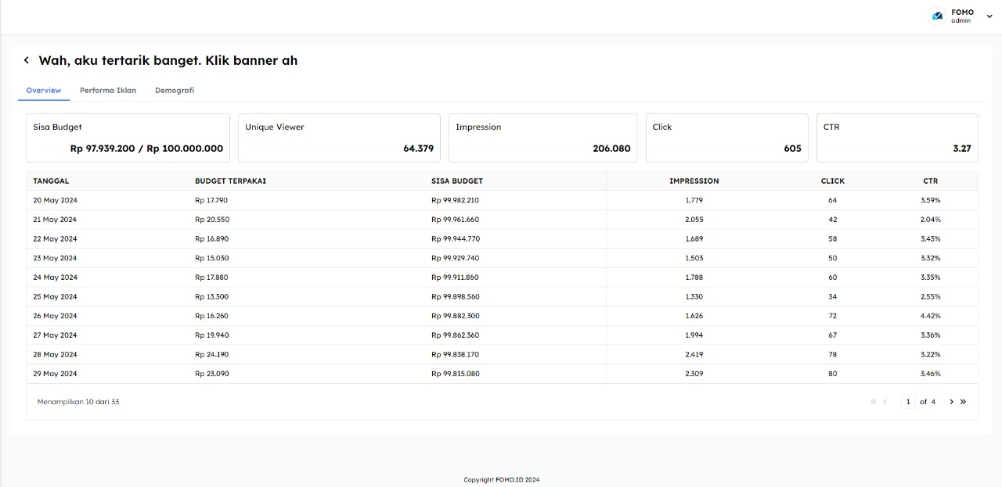Click the campaign title heading

tap(168, 60)
